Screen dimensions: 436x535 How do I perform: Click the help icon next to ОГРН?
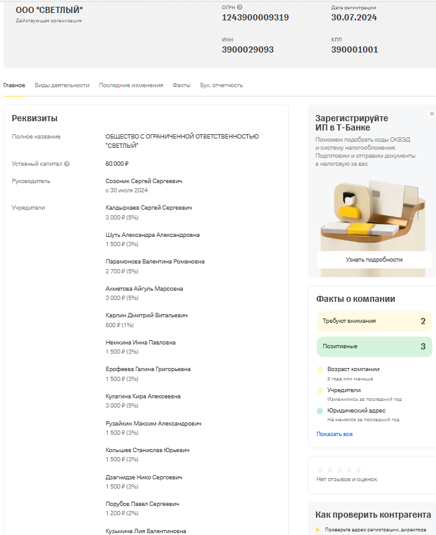click(x=240, y=7)
